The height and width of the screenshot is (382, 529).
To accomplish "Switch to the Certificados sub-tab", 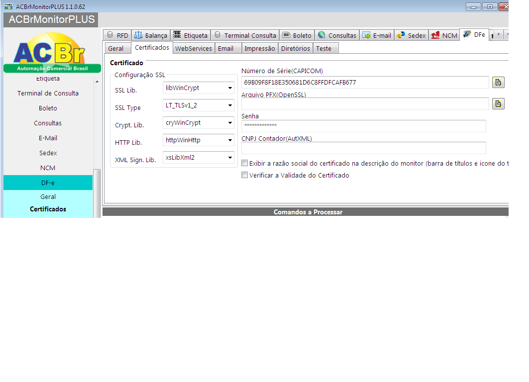I will click(152, 48).
